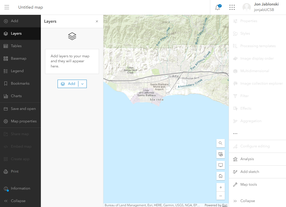The width and height of the screenshot is (286, 207).
Task: Click the home default extent icon
Action: [x=221, y=176]
